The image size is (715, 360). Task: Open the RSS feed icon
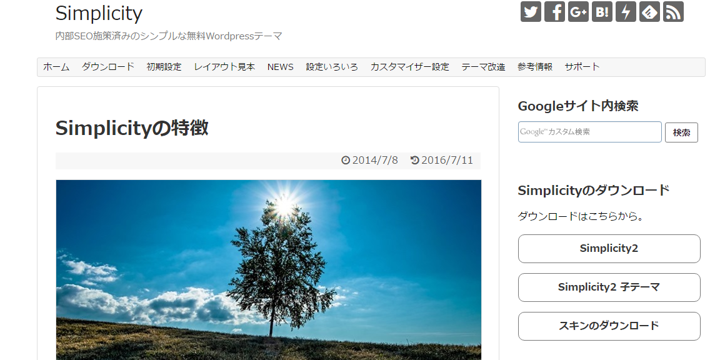673,12
